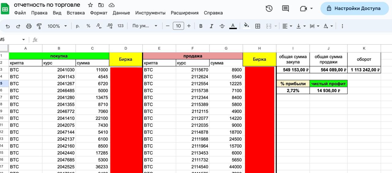
Task: Select the green покупка header cell
Action: 59,56
